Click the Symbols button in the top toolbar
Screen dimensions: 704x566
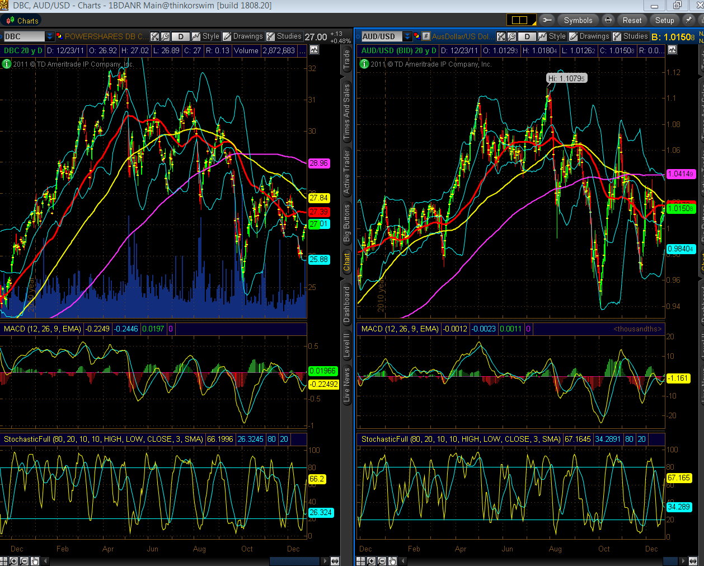[x=578, y=20]
